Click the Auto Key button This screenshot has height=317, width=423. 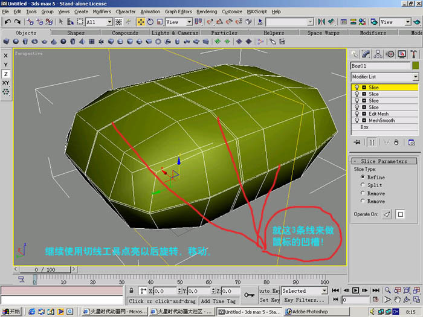pyautogui.click(x=270, y=290)
